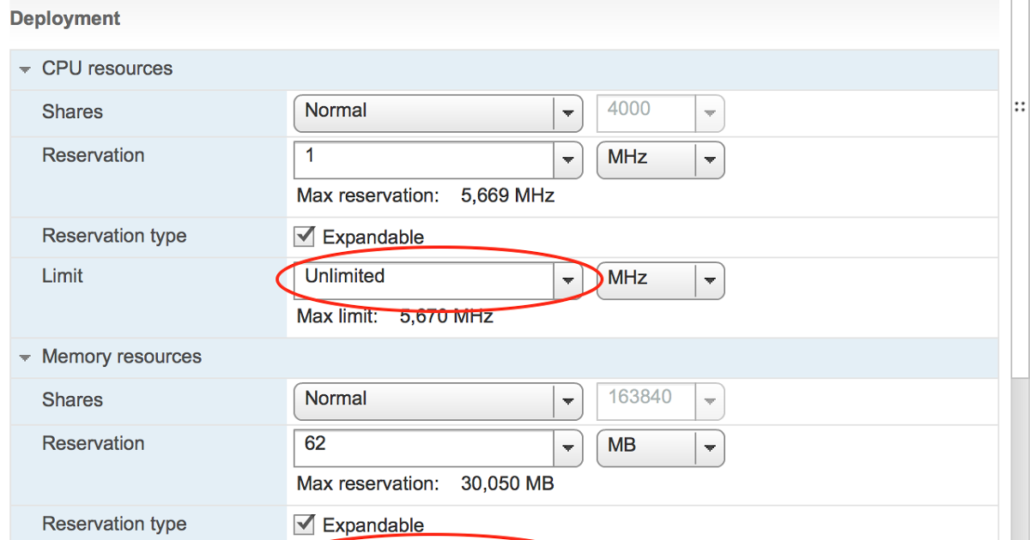Open the Memory Reservation value dropdown arrow
This screenshot has height=540, width=1030.
point(566,447)
